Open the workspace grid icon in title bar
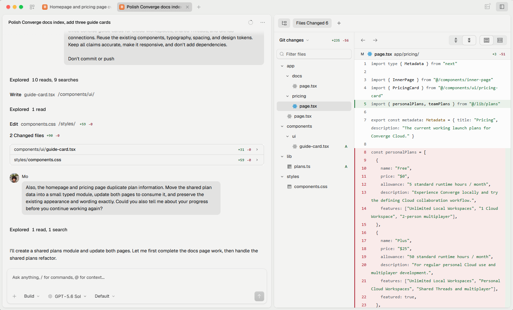 (32, 7)
